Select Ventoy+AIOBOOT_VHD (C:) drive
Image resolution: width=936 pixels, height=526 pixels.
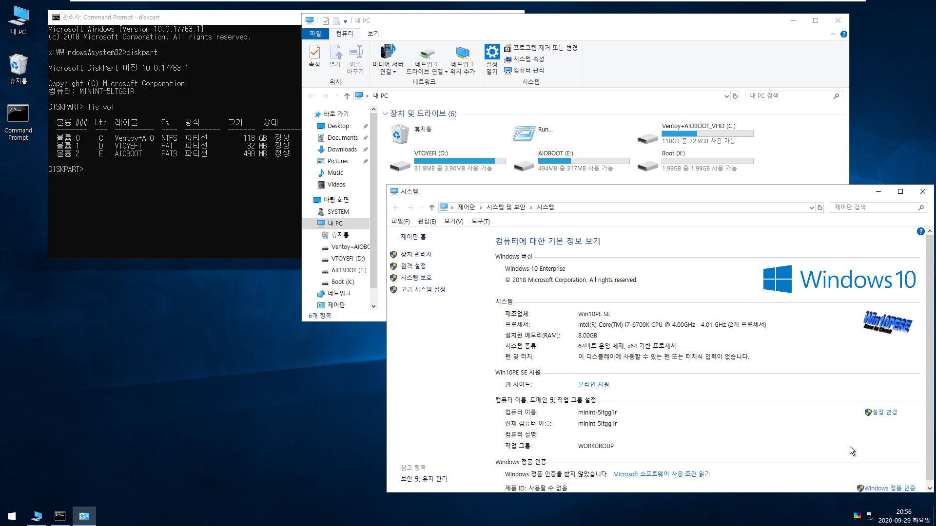(696, 133)
